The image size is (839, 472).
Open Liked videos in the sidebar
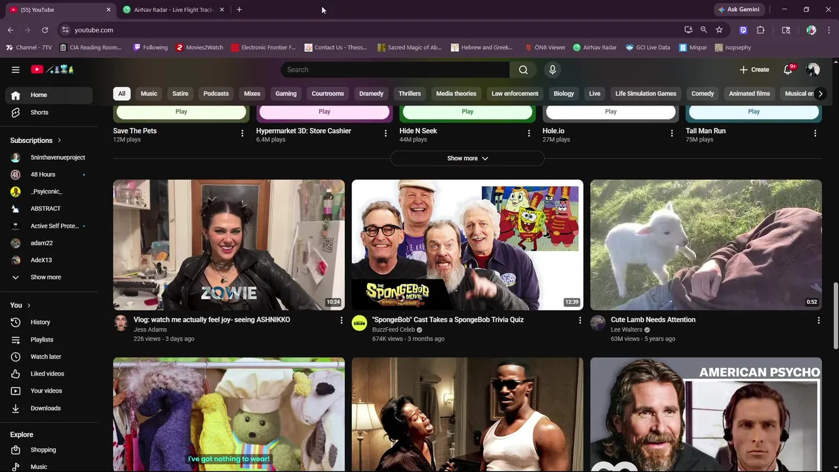[x=49, y=374]
